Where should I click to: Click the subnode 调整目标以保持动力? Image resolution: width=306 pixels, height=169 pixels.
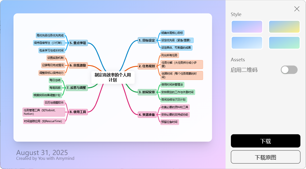tap(52, 73)
